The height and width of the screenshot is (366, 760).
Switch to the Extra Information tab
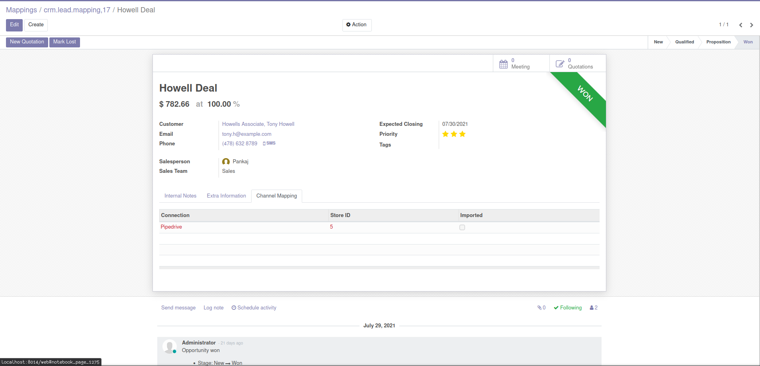click(226, 196)
